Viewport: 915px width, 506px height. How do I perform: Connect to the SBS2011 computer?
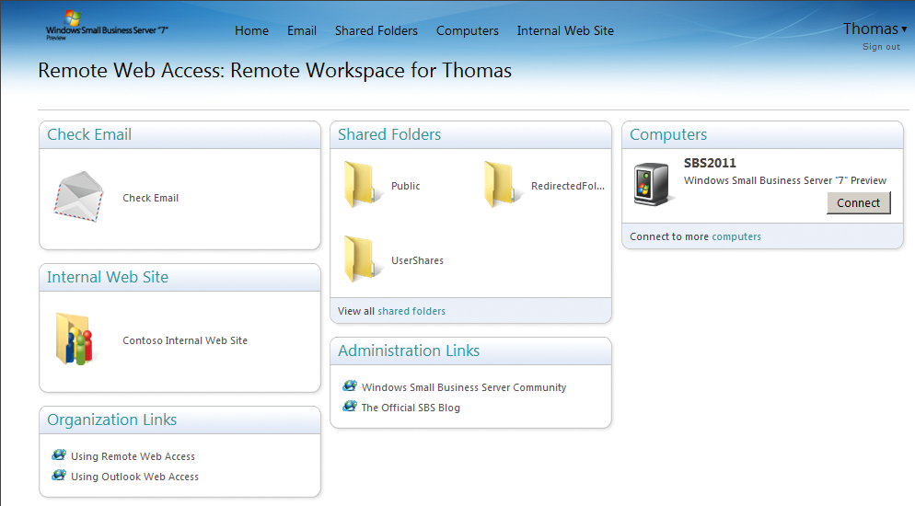pos(859,203)
